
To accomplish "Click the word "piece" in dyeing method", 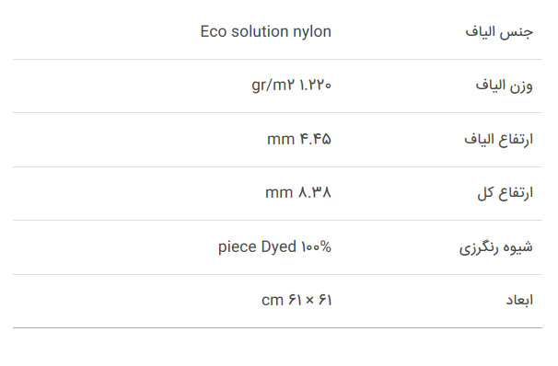I will pyautogui.click(x=237, y=247).
